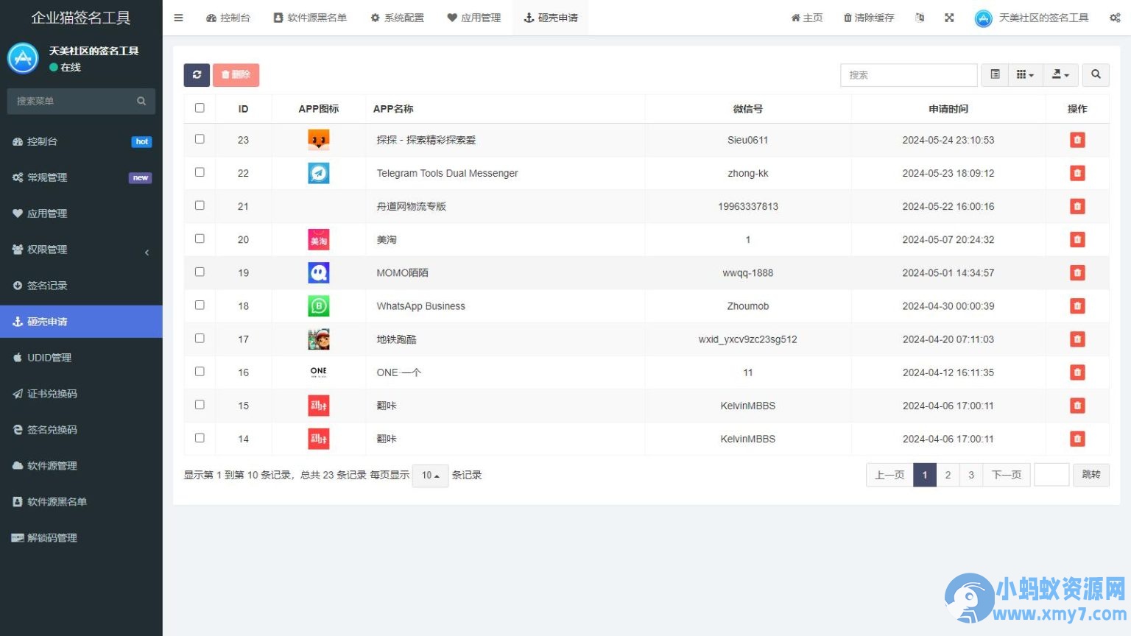Delete the ONE 一个 record
This screenshot has width=1131, height=636.
point(1077,372)
